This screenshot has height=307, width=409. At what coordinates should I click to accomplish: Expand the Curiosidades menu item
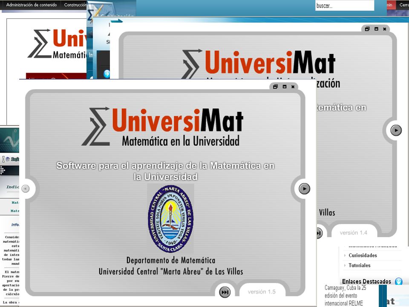pos(345,255)
